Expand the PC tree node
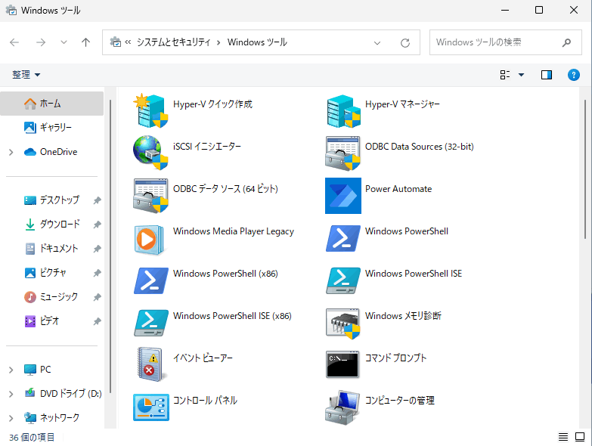592x446 pixels. pyautogui.click(x=11, y=370)
